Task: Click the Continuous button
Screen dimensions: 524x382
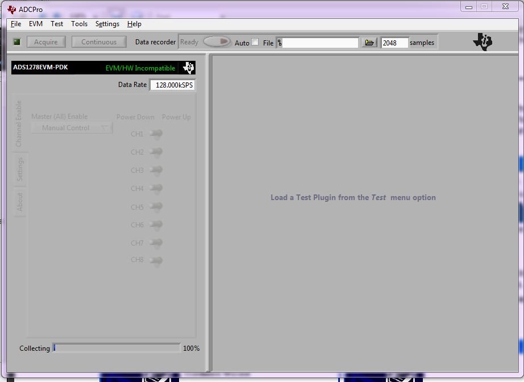Action: [x=99, y=41]
